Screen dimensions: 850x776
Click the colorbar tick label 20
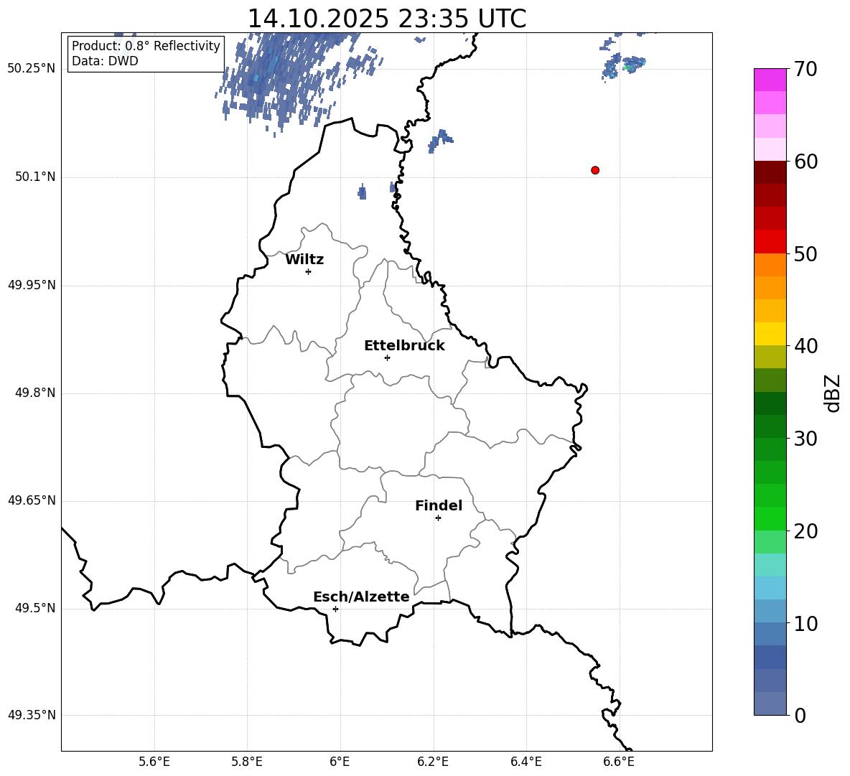pos(805,531)
